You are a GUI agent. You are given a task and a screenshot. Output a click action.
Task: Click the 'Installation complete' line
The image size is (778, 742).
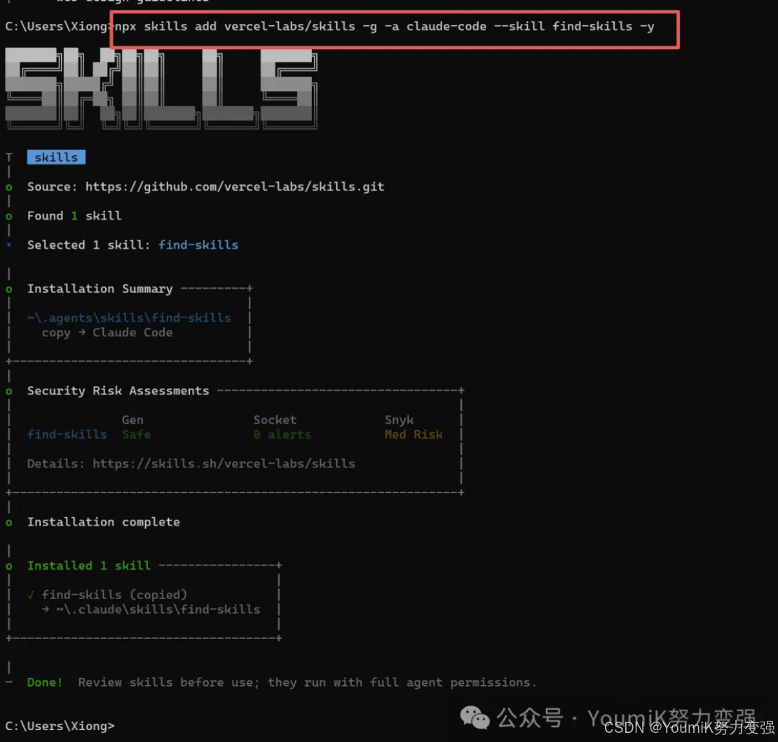point(104,522)
